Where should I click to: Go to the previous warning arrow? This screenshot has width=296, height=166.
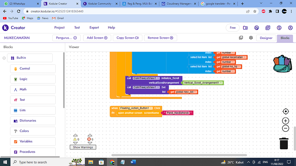click(x=76, y=135)
